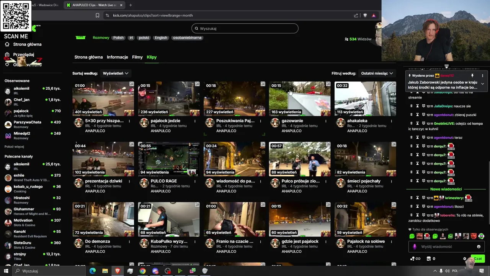Ban user krimestory shield icon
Screen dimensions: 490x276
coord(424,198)
